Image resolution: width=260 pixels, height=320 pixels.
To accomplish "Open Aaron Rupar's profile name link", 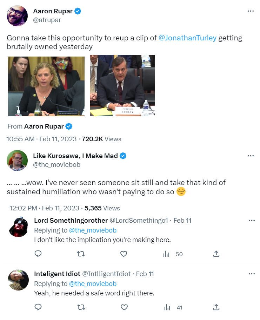I will click(x=53, y=11).
